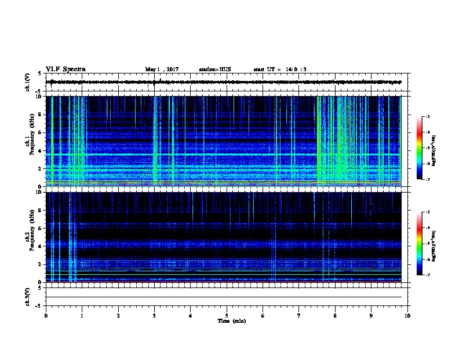Click the time axis tick label "5"
This screenshot has width=459, height=354.
[227, 316]
